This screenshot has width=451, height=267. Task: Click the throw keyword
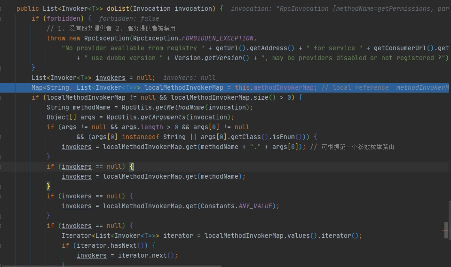[x=56, y=38]
